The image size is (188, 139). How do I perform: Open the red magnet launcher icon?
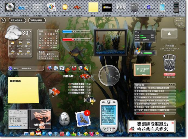74,68
